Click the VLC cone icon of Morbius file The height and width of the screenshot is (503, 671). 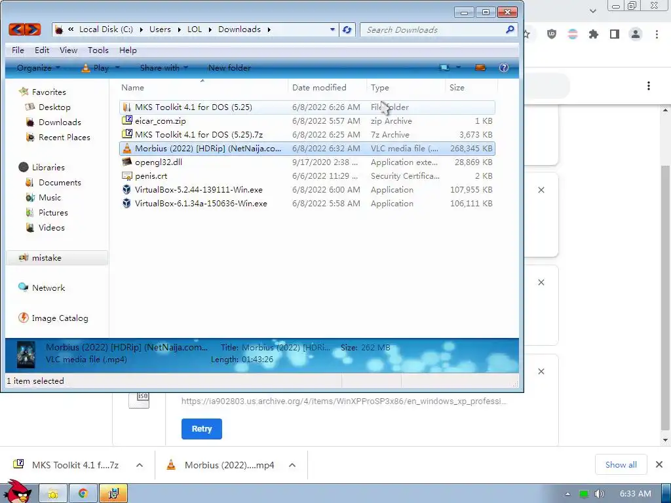pyautogui.click(x=126, y=149)
